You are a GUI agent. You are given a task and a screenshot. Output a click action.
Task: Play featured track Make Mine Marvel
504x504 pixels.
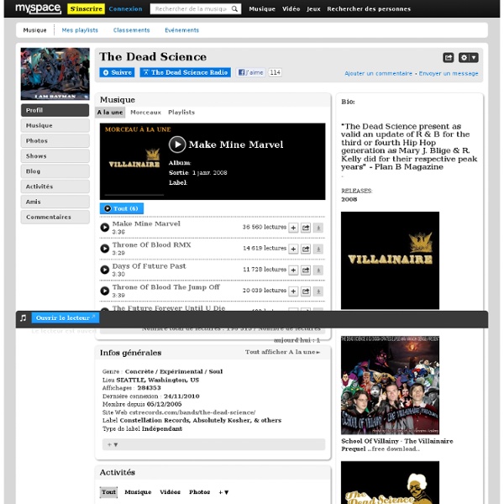[177, 144]
